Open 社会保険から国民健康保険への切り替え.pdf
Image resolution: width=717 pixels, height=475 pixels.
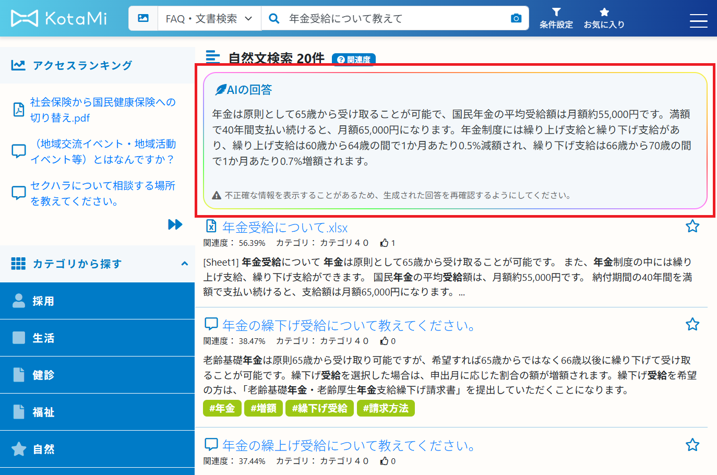(102, 110)
